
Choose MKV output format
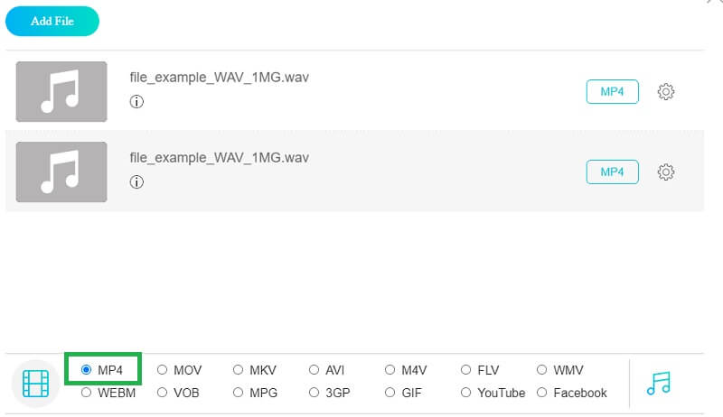click(x=239, y=370)
